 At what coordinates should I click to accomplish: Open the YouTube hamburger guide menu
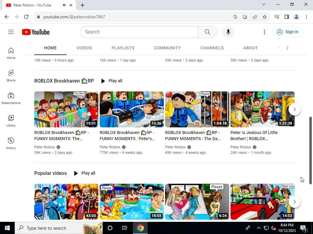click(x=11, y=32)
